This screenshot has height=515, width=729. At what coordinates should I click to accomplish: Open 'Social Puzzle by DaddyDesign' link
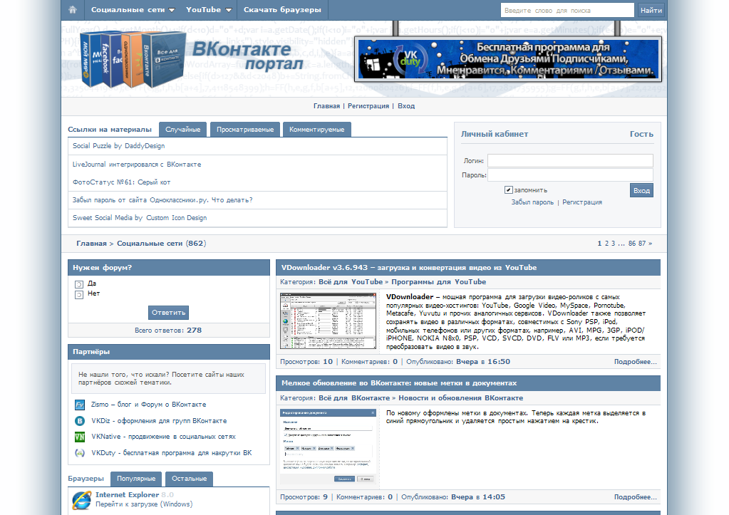(118, 146)
